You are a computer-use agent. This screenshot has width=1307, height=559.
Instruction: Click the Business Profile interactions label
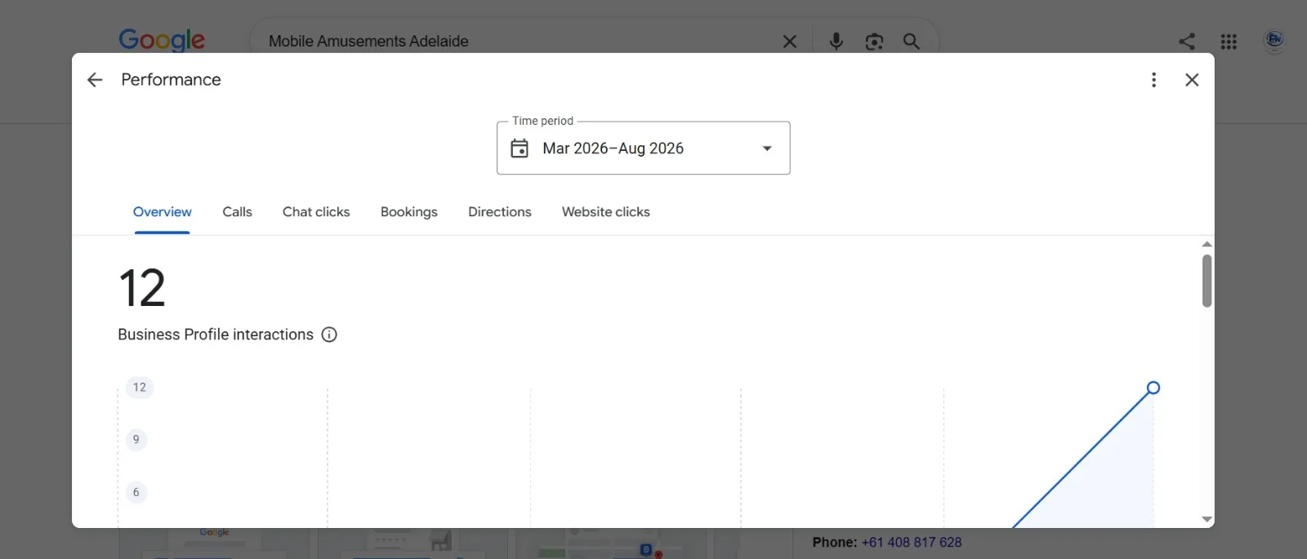(216, 335)
